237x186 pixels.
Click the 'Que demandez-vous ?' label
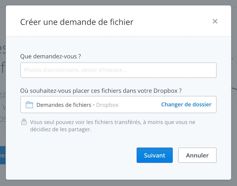coord(50,56)
